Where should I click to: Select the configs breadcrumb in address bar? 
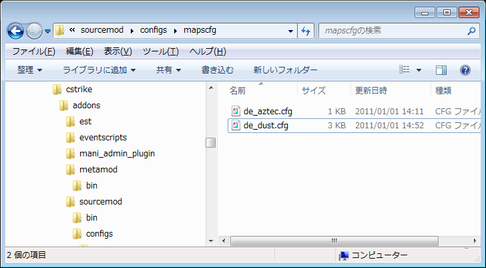point(154,30)
